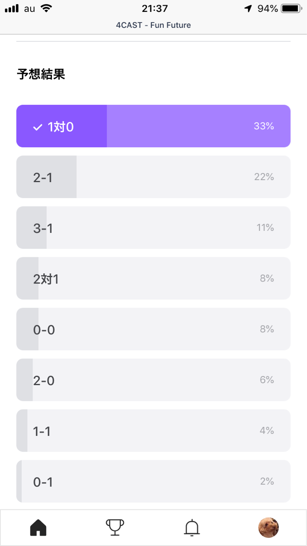
Task: Pick the 1-1 prediction option
Action: point(153,431)
